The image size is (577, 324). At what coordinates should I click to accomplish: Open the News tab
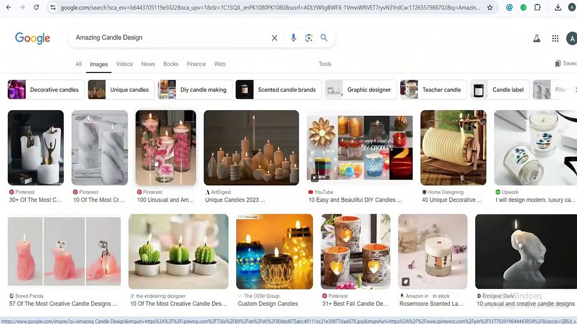pyautogui.click(x=148, y=64)
